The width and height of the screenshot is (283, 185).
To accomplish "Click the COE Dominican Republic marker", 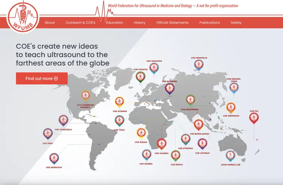I will tap(85, 95).
